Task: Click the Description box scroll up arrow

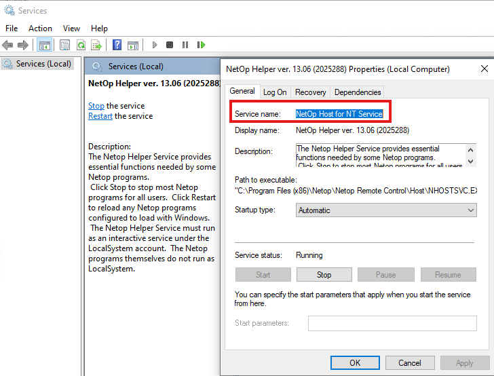Action: coord(470,150)
